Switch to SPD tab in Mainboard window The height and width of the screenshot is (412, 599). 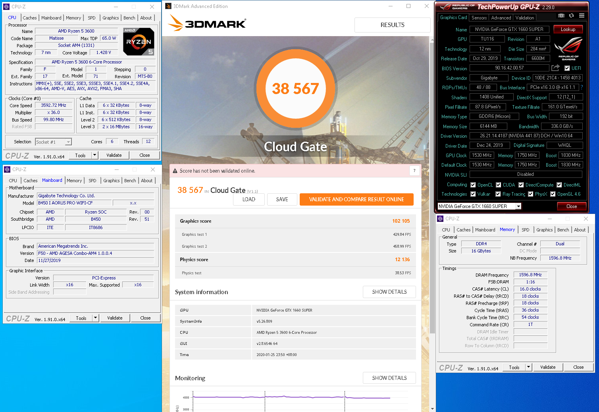pyautogui.click(x=92, y=181)
